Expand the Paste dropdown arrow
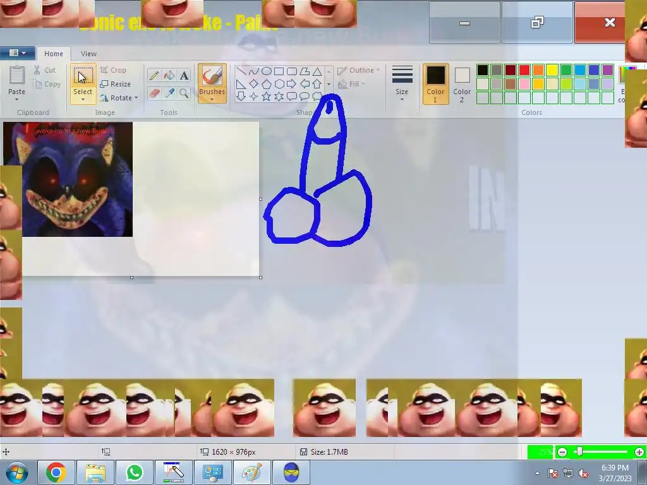Viewport: 647px width, 485px height. (x=17, y=99)
